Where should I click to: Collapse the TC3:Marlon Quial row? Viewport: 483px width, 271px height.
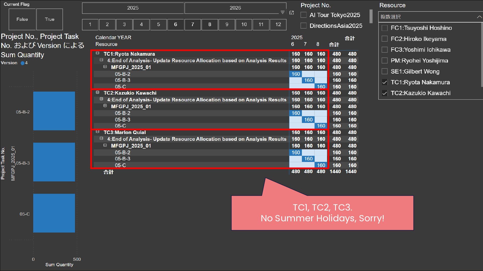pyautogui.click(x=98, y=132)
